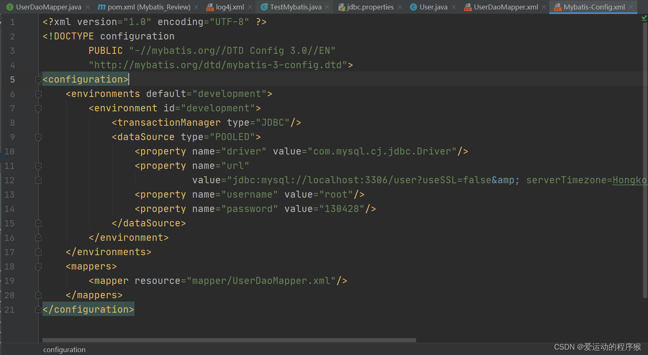Open User.java tab
This screenshot has height=355, width=648.
click(434, 7)
